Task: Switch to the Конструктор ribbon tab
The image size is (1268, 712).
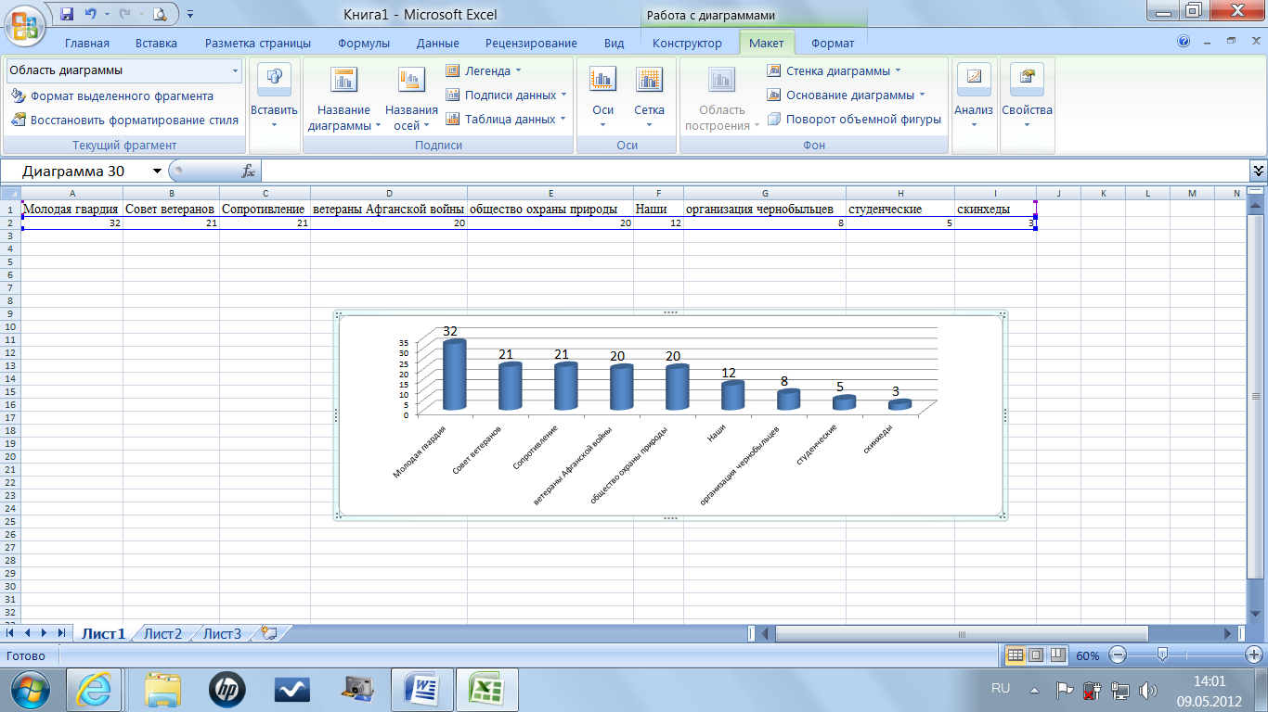Action: [686, 43]
